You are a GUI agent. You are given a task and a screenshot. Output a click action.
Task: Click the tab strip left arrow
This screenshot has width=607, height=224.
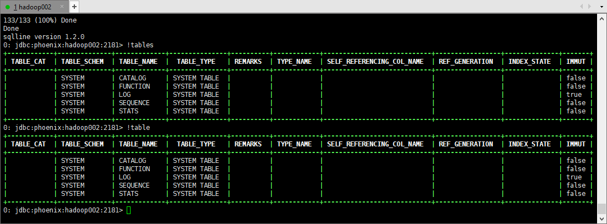tap(582, 7)
